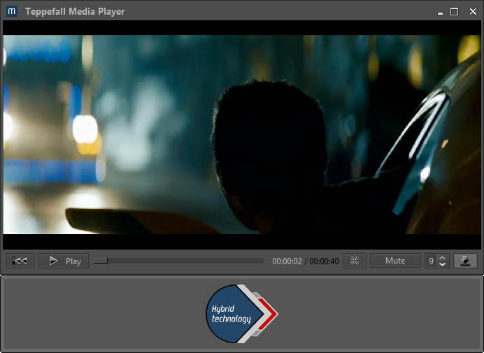Minimize the Teppefall Media Player window

[440, 13]
